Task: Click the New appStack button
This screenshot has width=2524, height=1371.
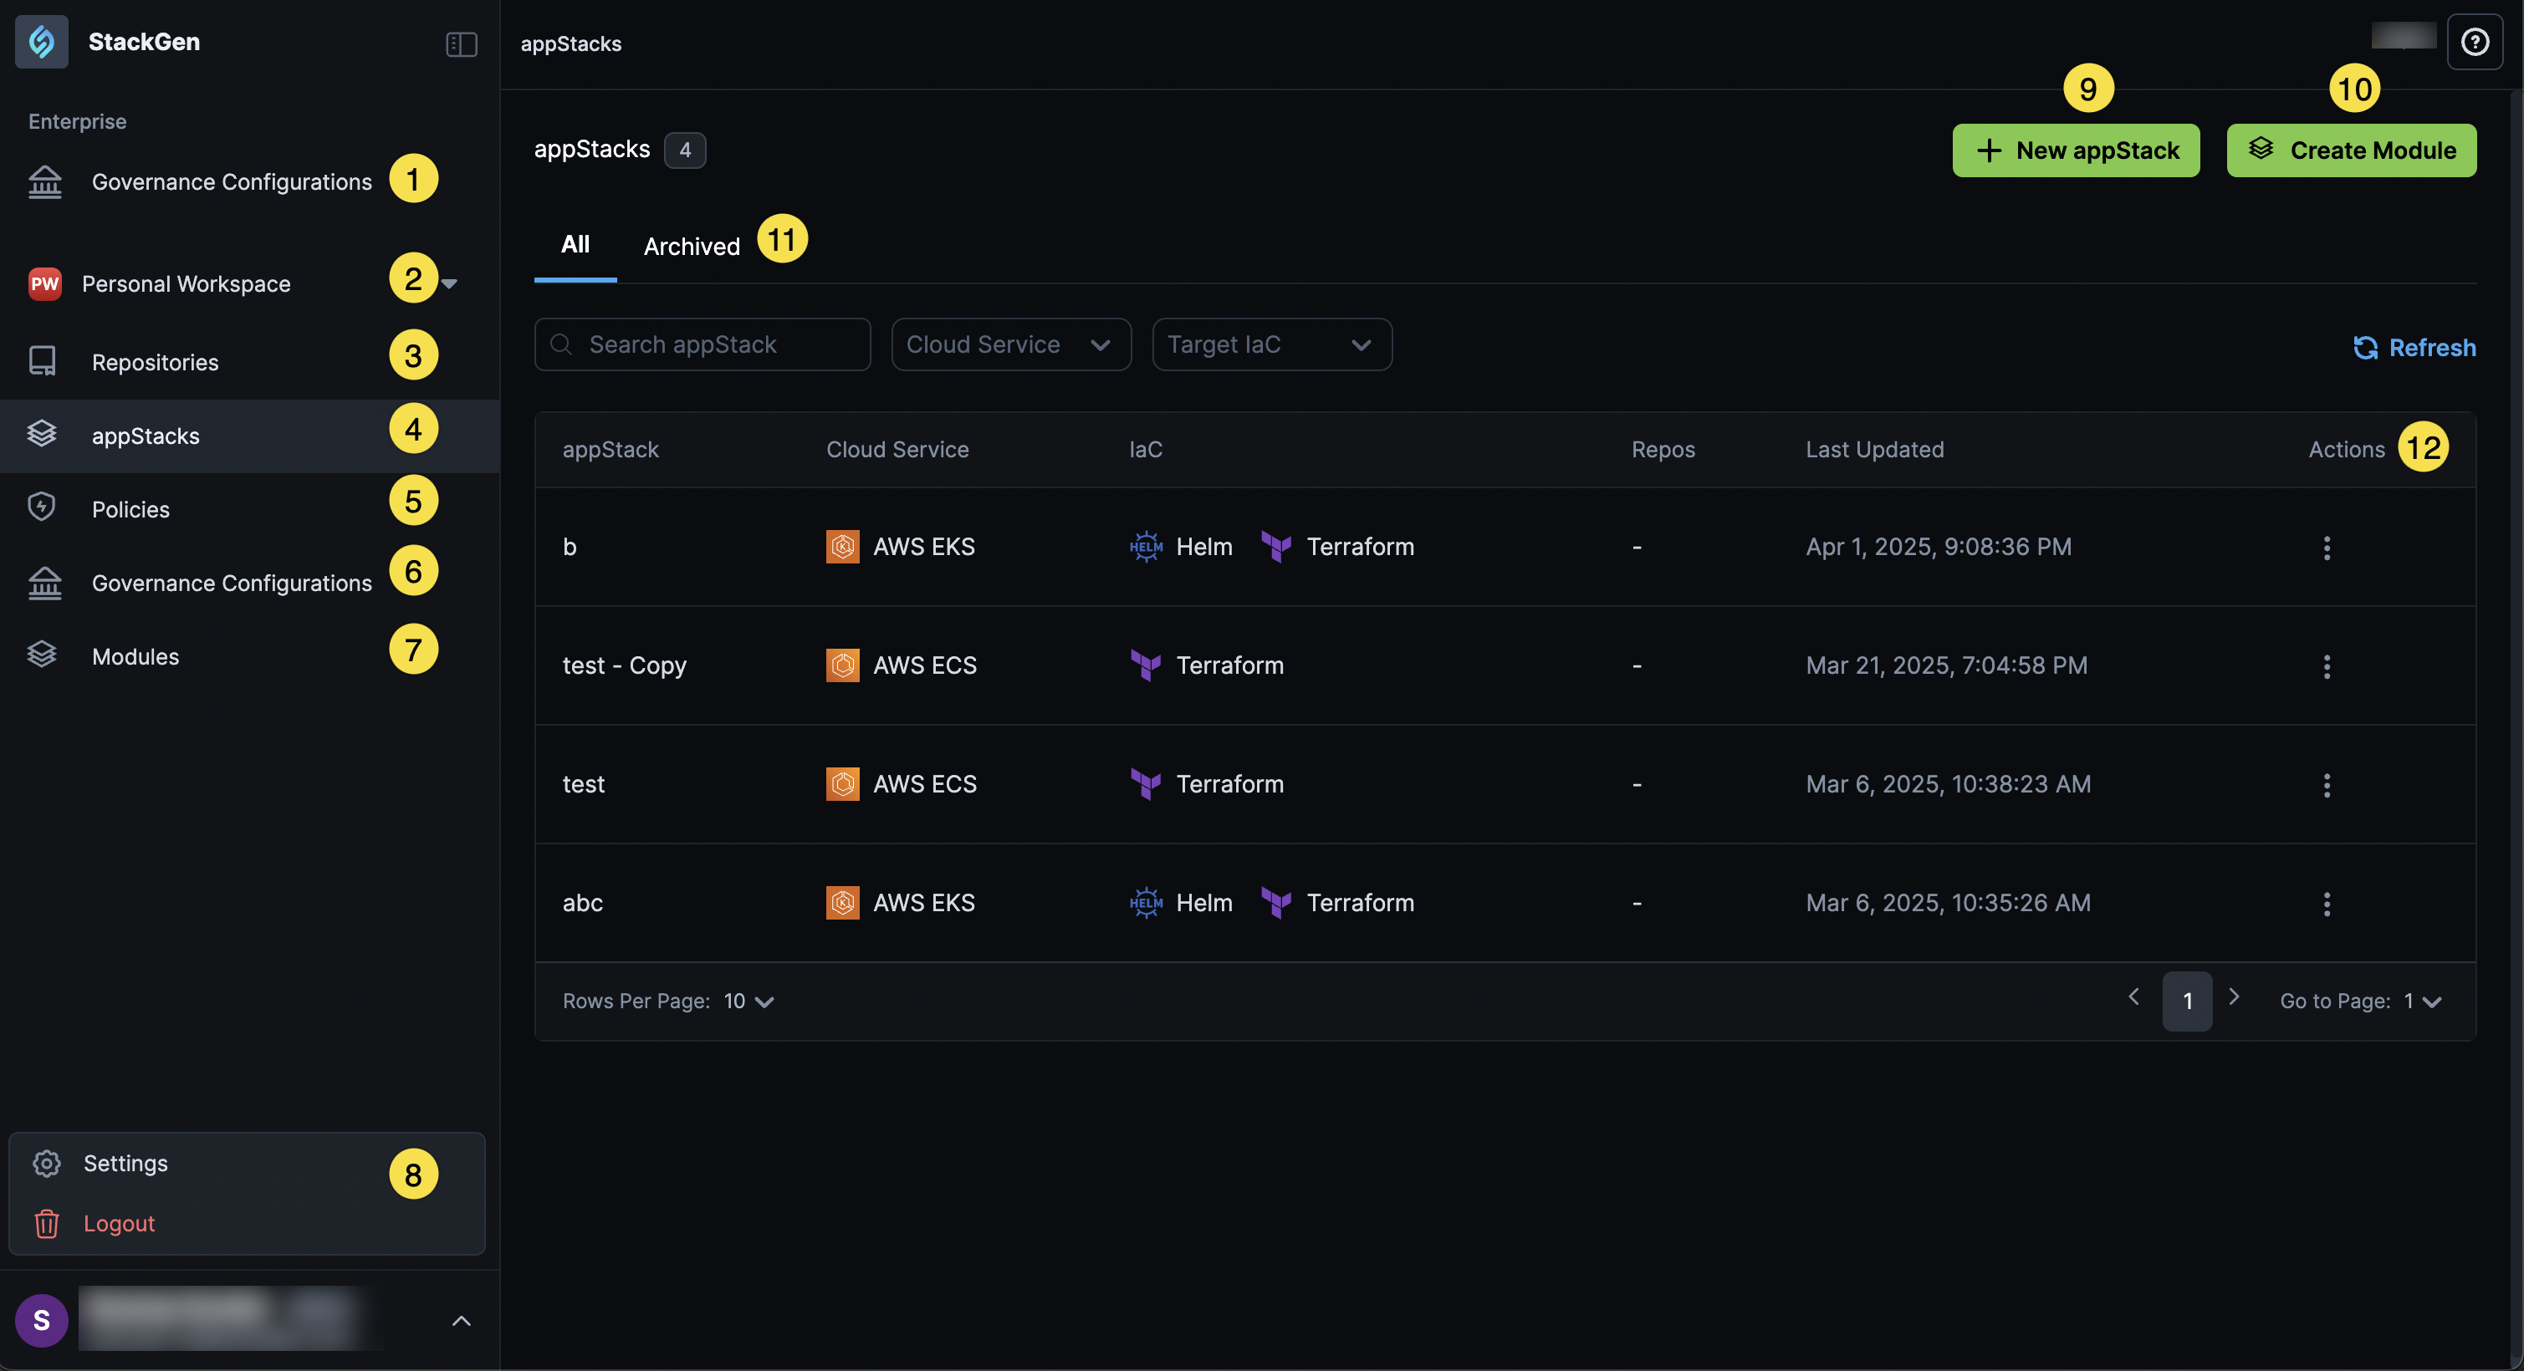Action: click(x=2077, y=150)
